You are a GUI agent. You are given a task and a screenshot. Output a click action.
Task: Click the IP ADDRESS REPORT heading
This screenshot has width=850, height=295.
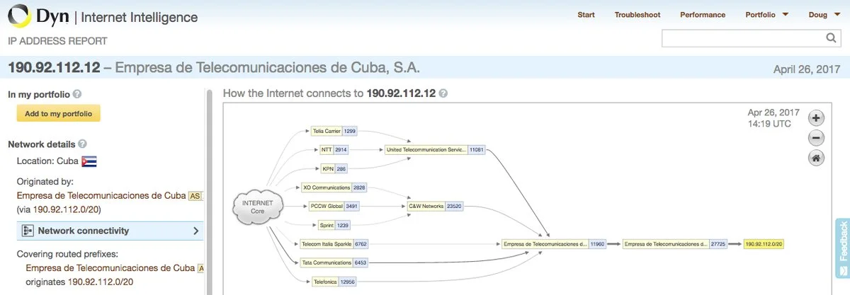[x=57, y=41]
